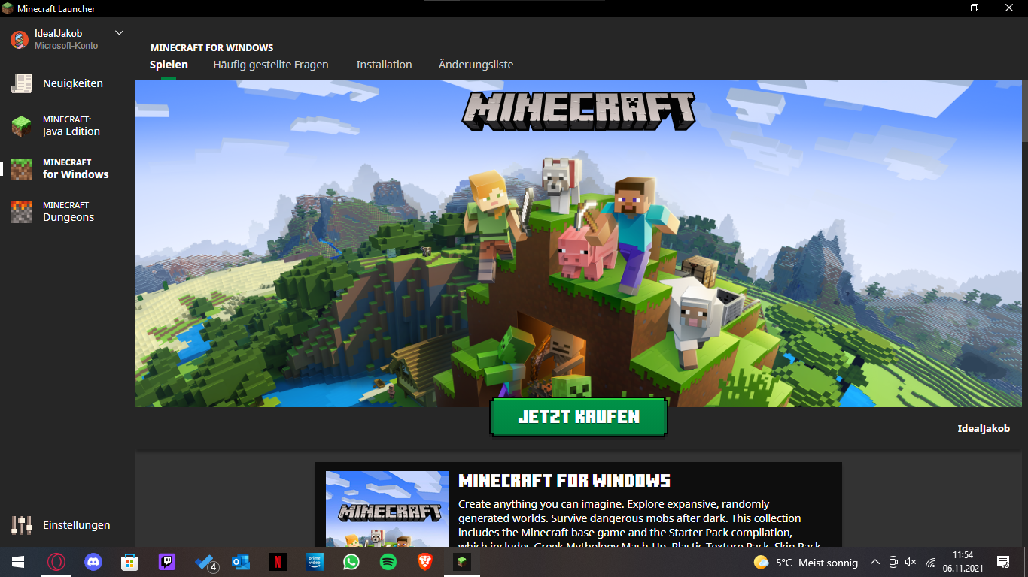Launch Spotify from the taskbar

(388, 561)
